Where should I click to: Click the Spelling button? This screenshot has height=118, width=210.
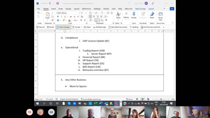134,27
